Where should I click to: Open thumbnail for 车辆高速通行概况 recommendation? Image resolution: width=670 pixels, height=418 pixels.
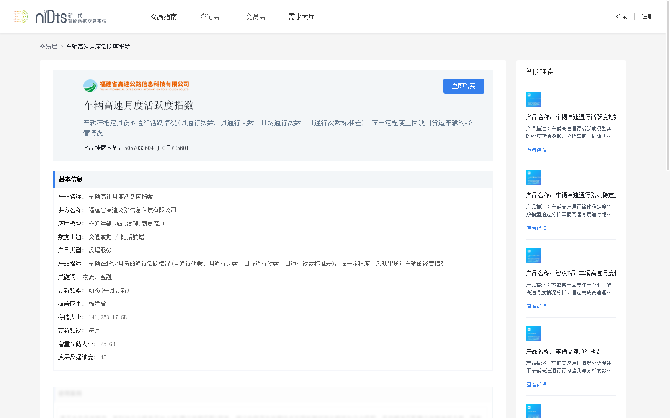[534, 334]
